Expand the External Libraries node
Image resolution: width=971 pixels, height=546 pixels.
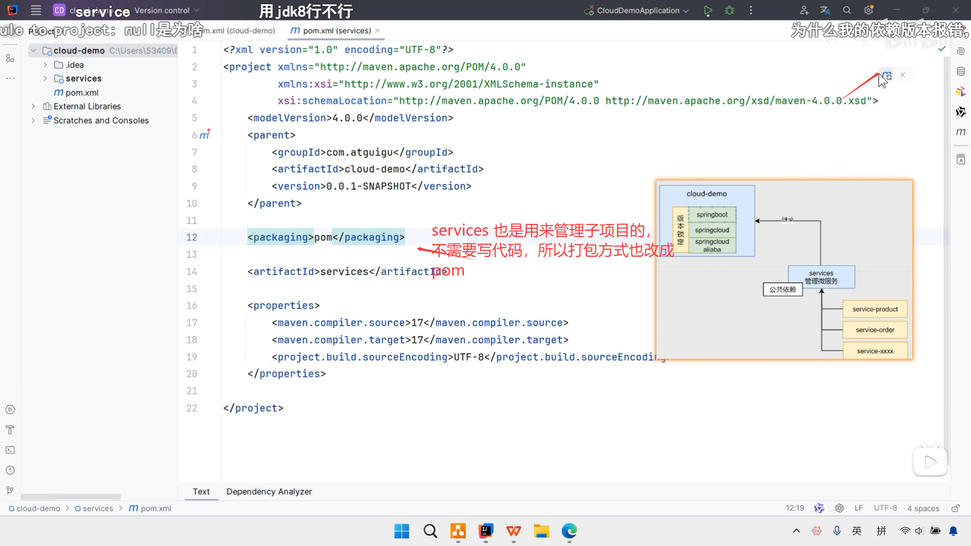point(33,106)
